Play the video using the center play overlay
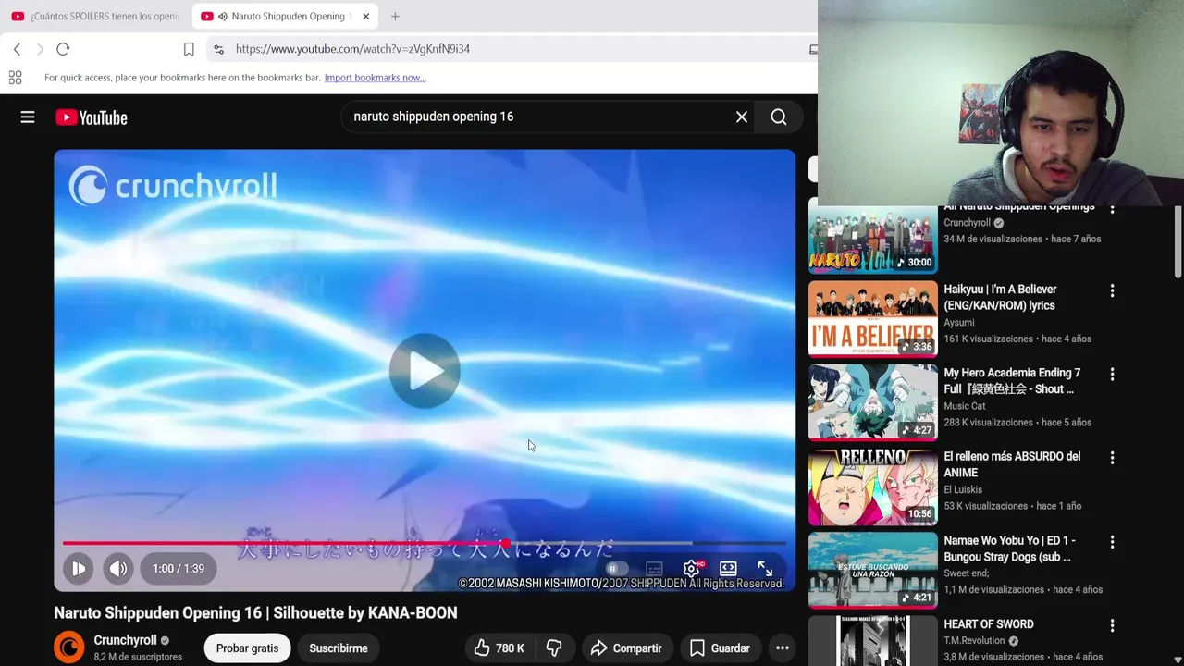 click(425, 371)
